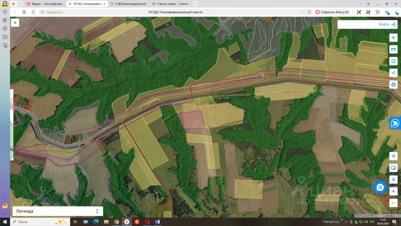Screen dimensions: 401x226
Task: Add a sidebar item with plus
Action: [x=5, y=197]
